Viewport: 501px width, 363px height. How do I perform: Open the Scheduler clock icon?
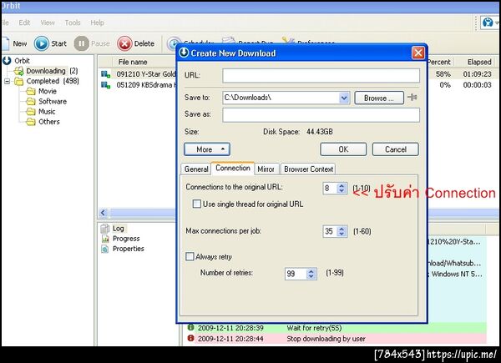[x=173, y=43]
